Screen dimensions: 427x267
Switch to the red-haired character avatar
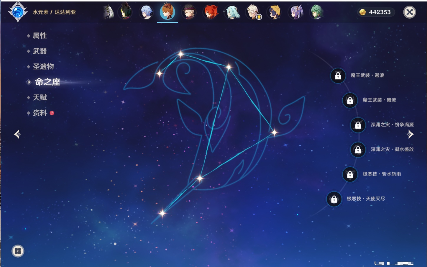coord(211,12)
